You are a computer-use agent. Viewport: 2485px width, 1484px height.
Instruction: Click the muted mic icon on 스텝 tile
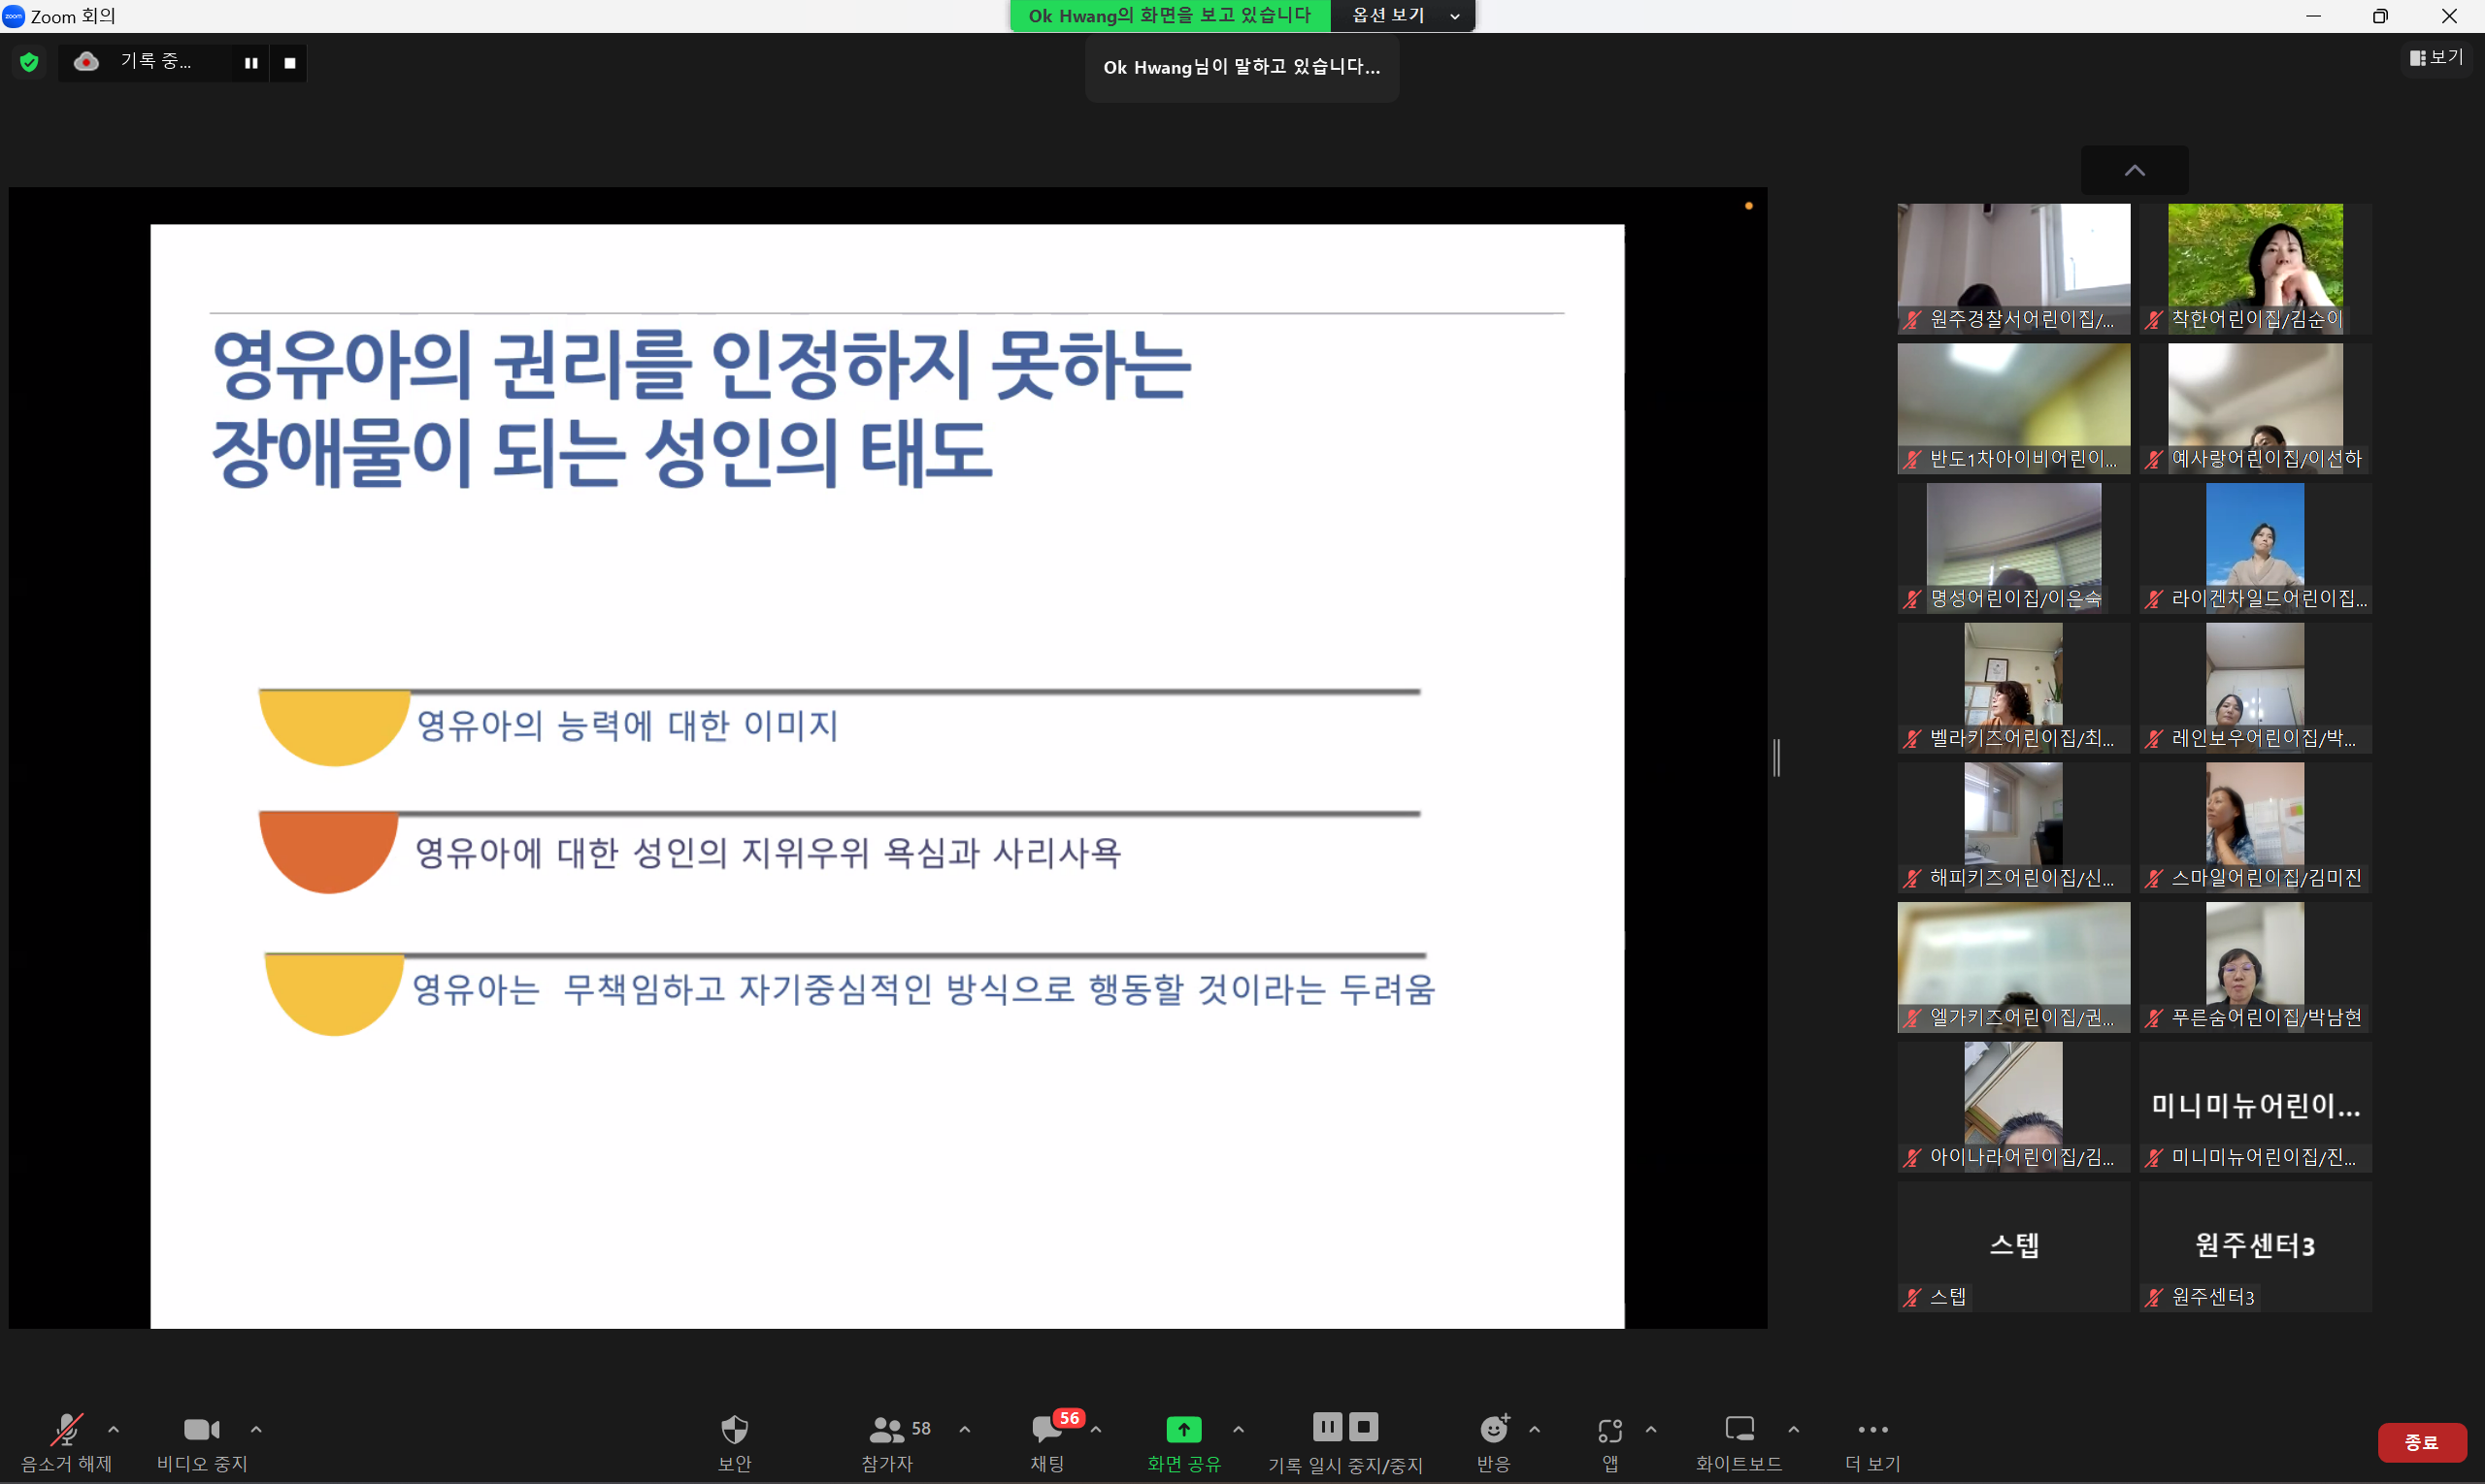[x=1912, y=1298]
